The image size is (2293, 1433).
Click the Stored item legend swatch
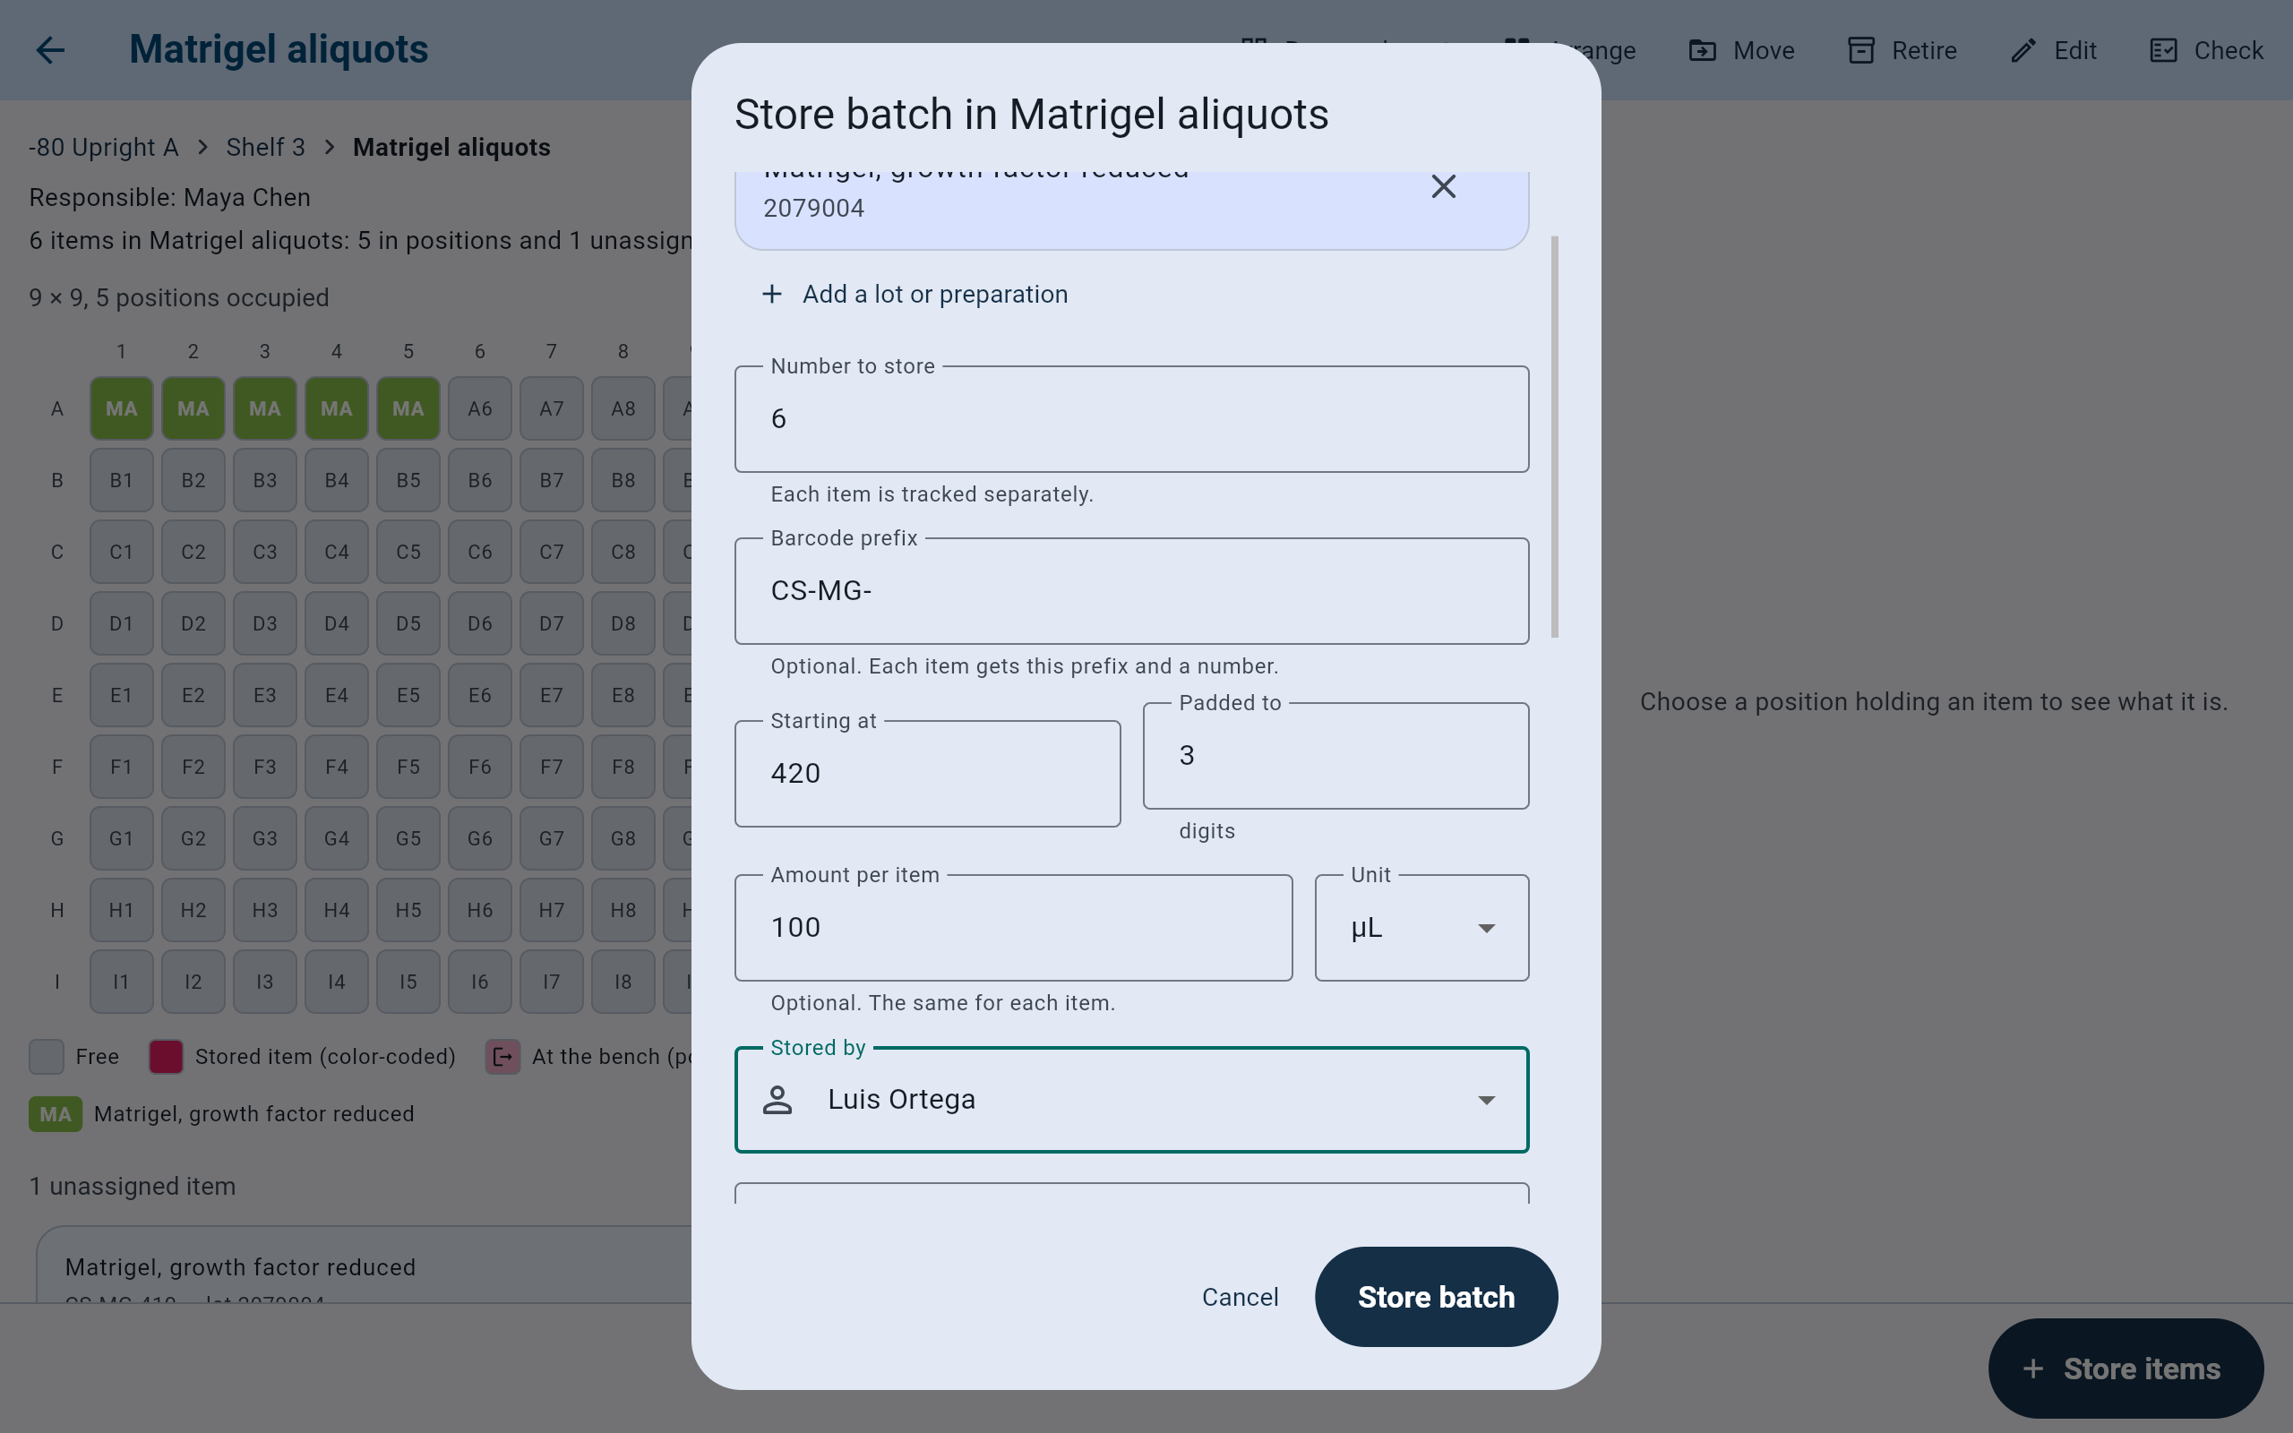[166, 1057]
